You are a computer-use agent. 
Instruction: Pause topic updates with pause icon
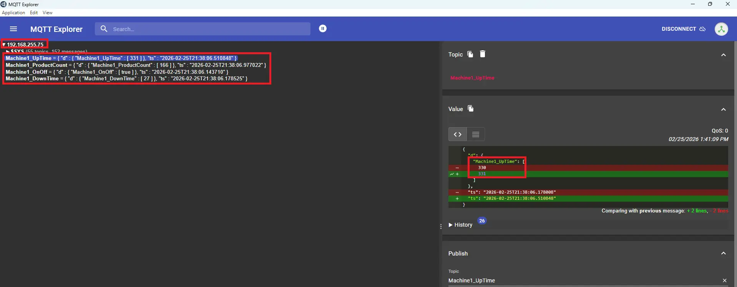323,28
